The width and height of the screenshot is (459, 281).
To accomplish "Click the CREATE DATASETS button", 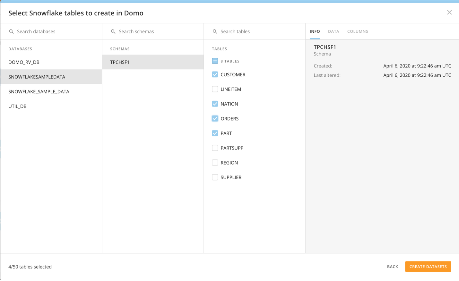I will click(428, 266).
